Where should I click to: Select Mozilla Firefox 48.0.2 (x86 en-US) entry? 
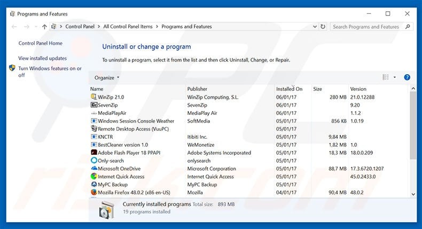click(x=134, y=192)
